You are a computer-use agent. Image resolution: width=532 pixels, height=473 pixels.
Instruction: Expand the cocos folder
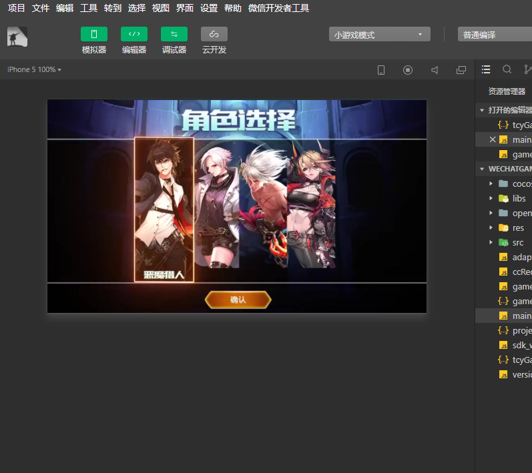click(491, 183)
